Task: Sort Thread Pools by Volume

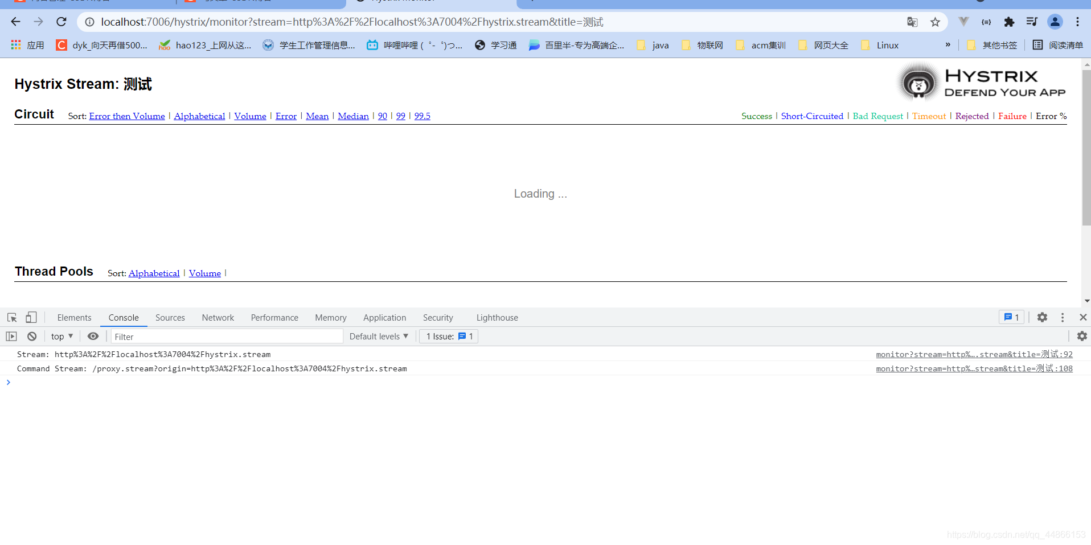Action: pos(205,273)
